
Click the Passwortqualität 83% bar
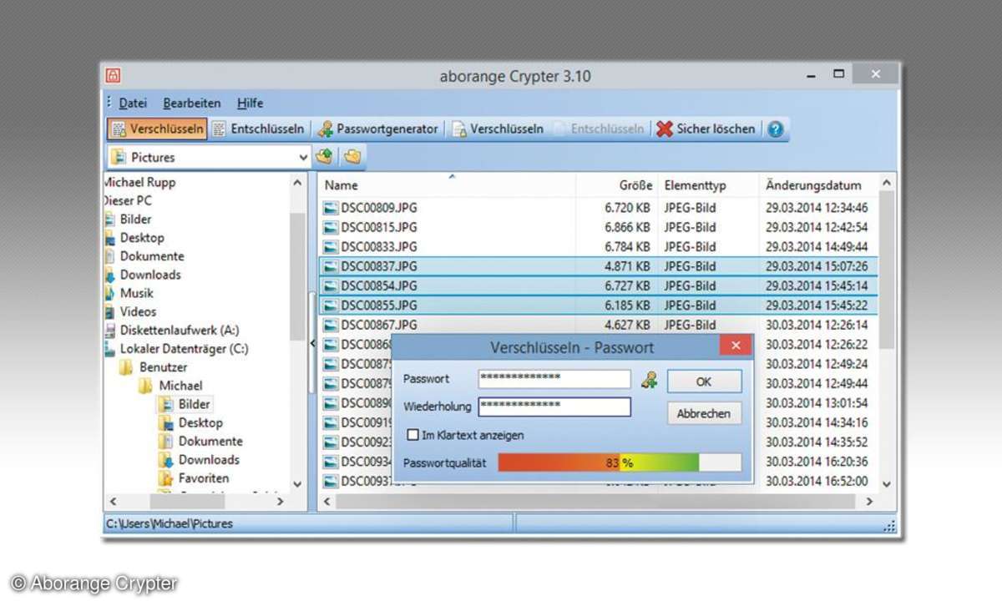pyautogui.click(x=620, y=462)
